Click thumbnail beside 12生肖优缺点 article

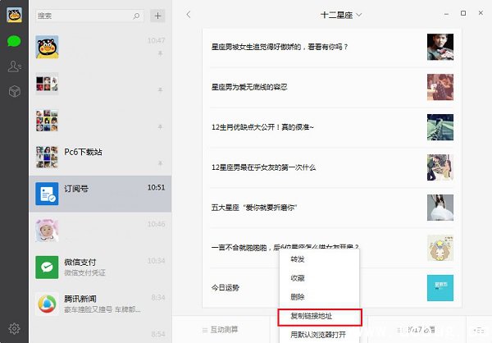click(x=440, y=127)
